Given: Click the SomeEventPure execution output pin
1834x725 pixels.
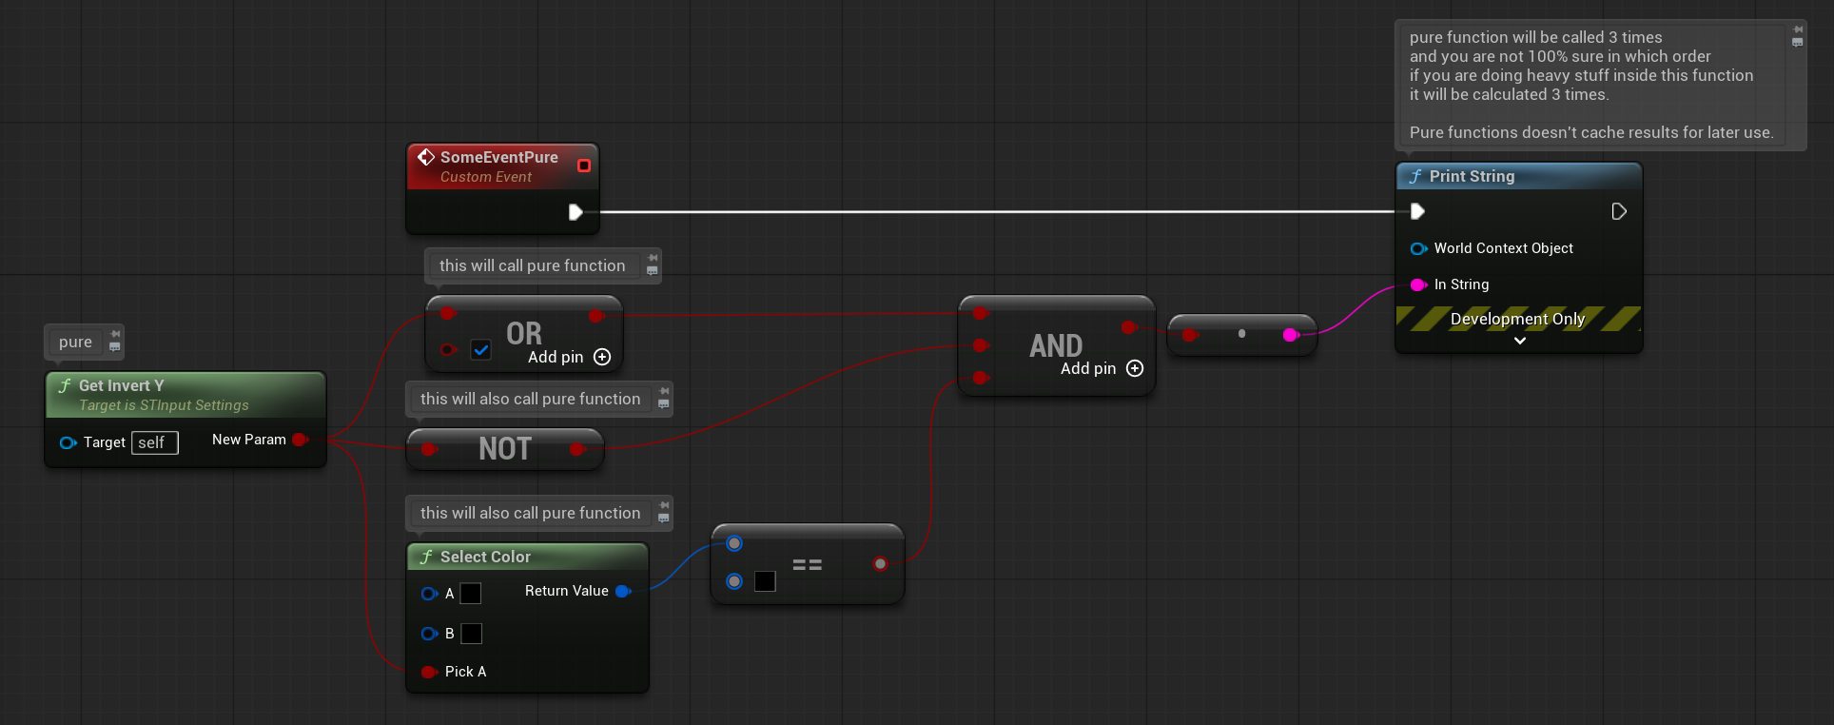Looking at the screenshot, I should click(x=576, y=211).
